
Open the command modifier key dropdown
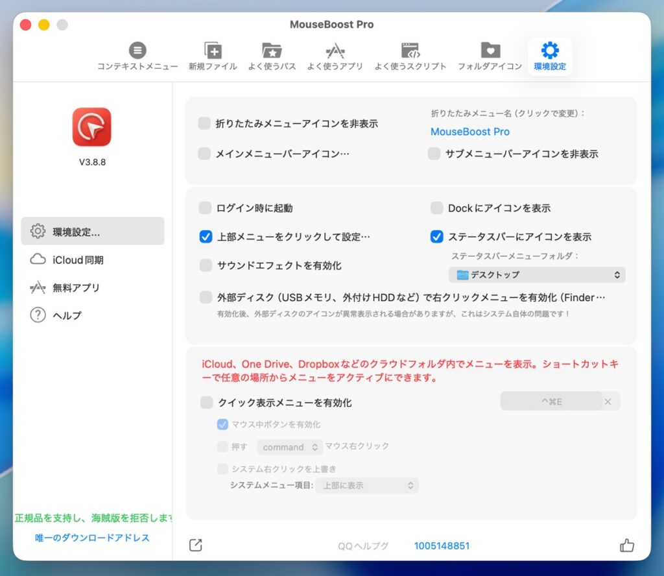[290, 447]
